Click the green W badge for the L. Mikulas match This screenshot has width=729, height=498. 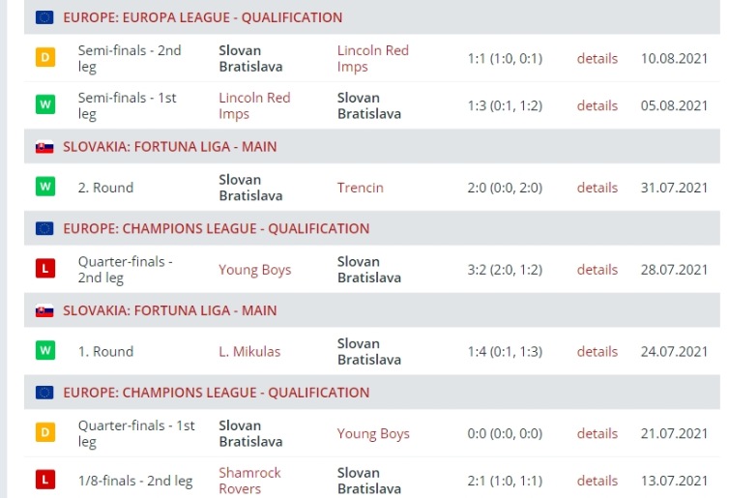point(44,351)
